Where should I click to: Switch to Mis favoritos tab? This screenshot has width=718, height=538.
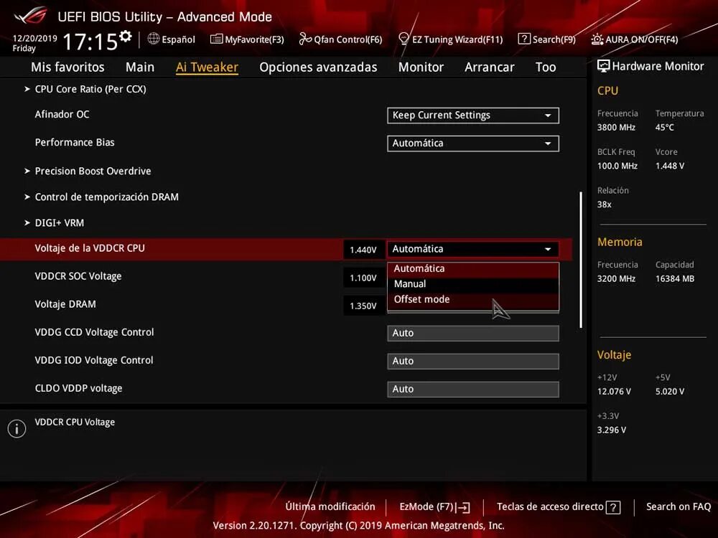coord(67,67)
